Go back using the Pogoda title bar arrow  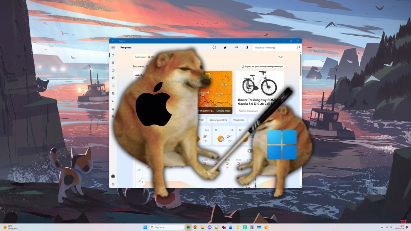(x=113, y=41)
